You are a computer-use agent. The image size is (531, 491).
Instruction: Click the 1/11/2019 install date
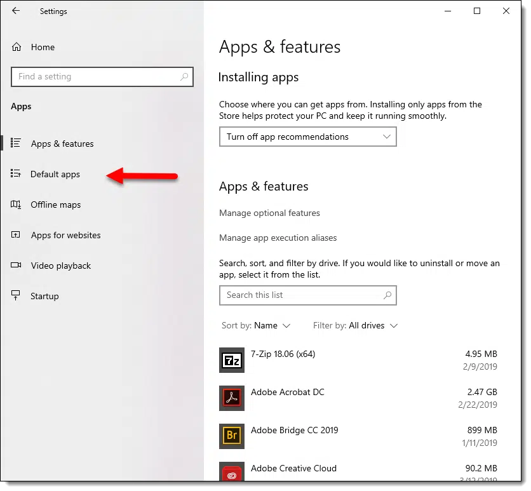point(480,443)
